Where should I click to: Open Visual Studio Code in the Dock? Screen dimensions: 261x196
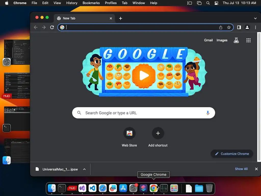click(93, 188)
